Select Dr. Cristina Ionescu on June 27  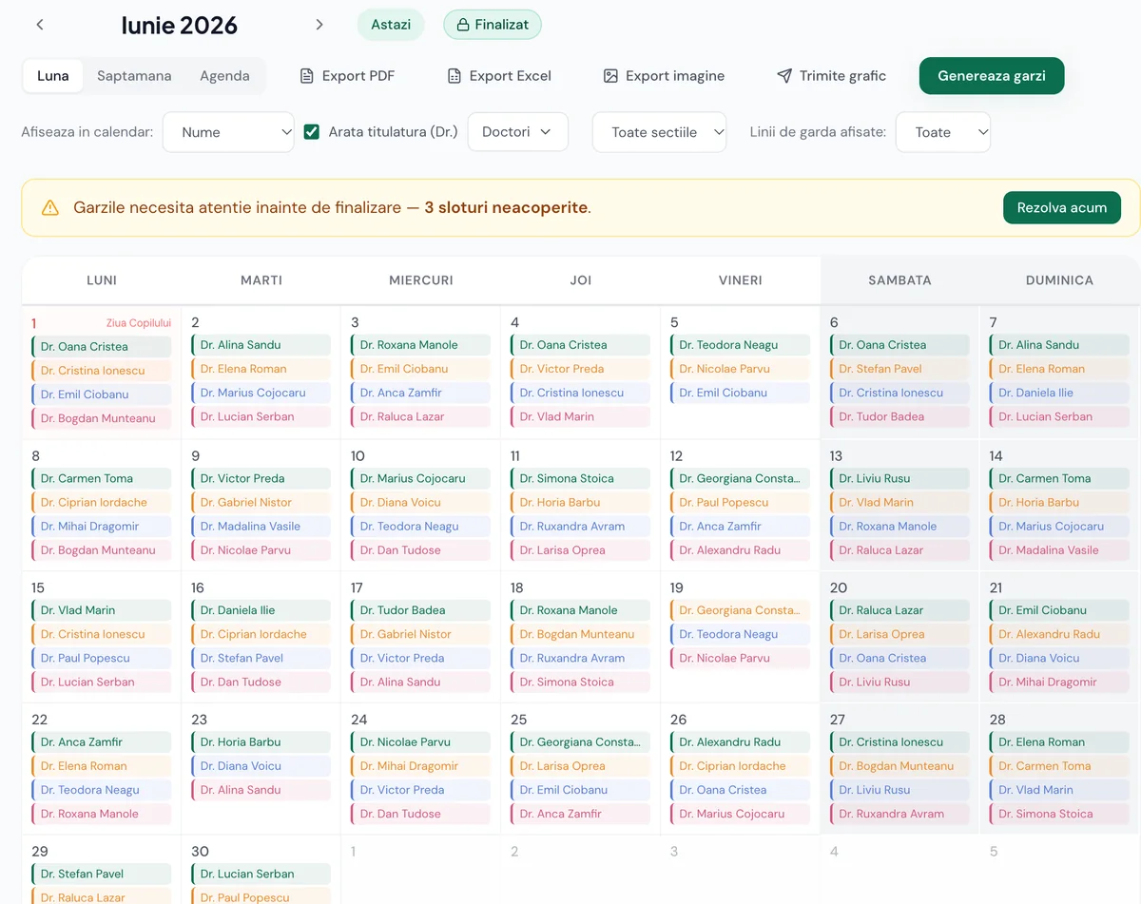899,743
